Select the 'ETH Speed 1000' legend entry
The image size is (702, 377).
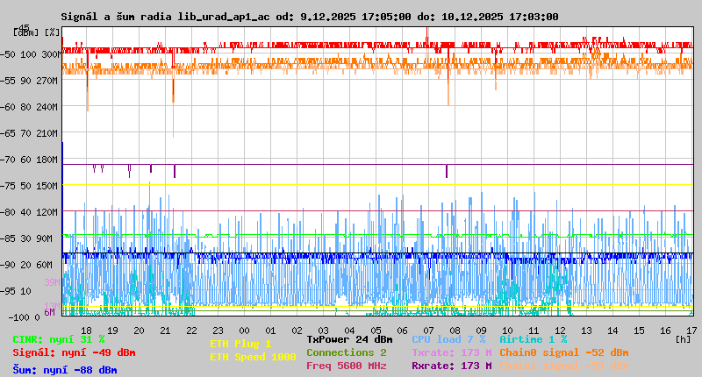[253, 357]
